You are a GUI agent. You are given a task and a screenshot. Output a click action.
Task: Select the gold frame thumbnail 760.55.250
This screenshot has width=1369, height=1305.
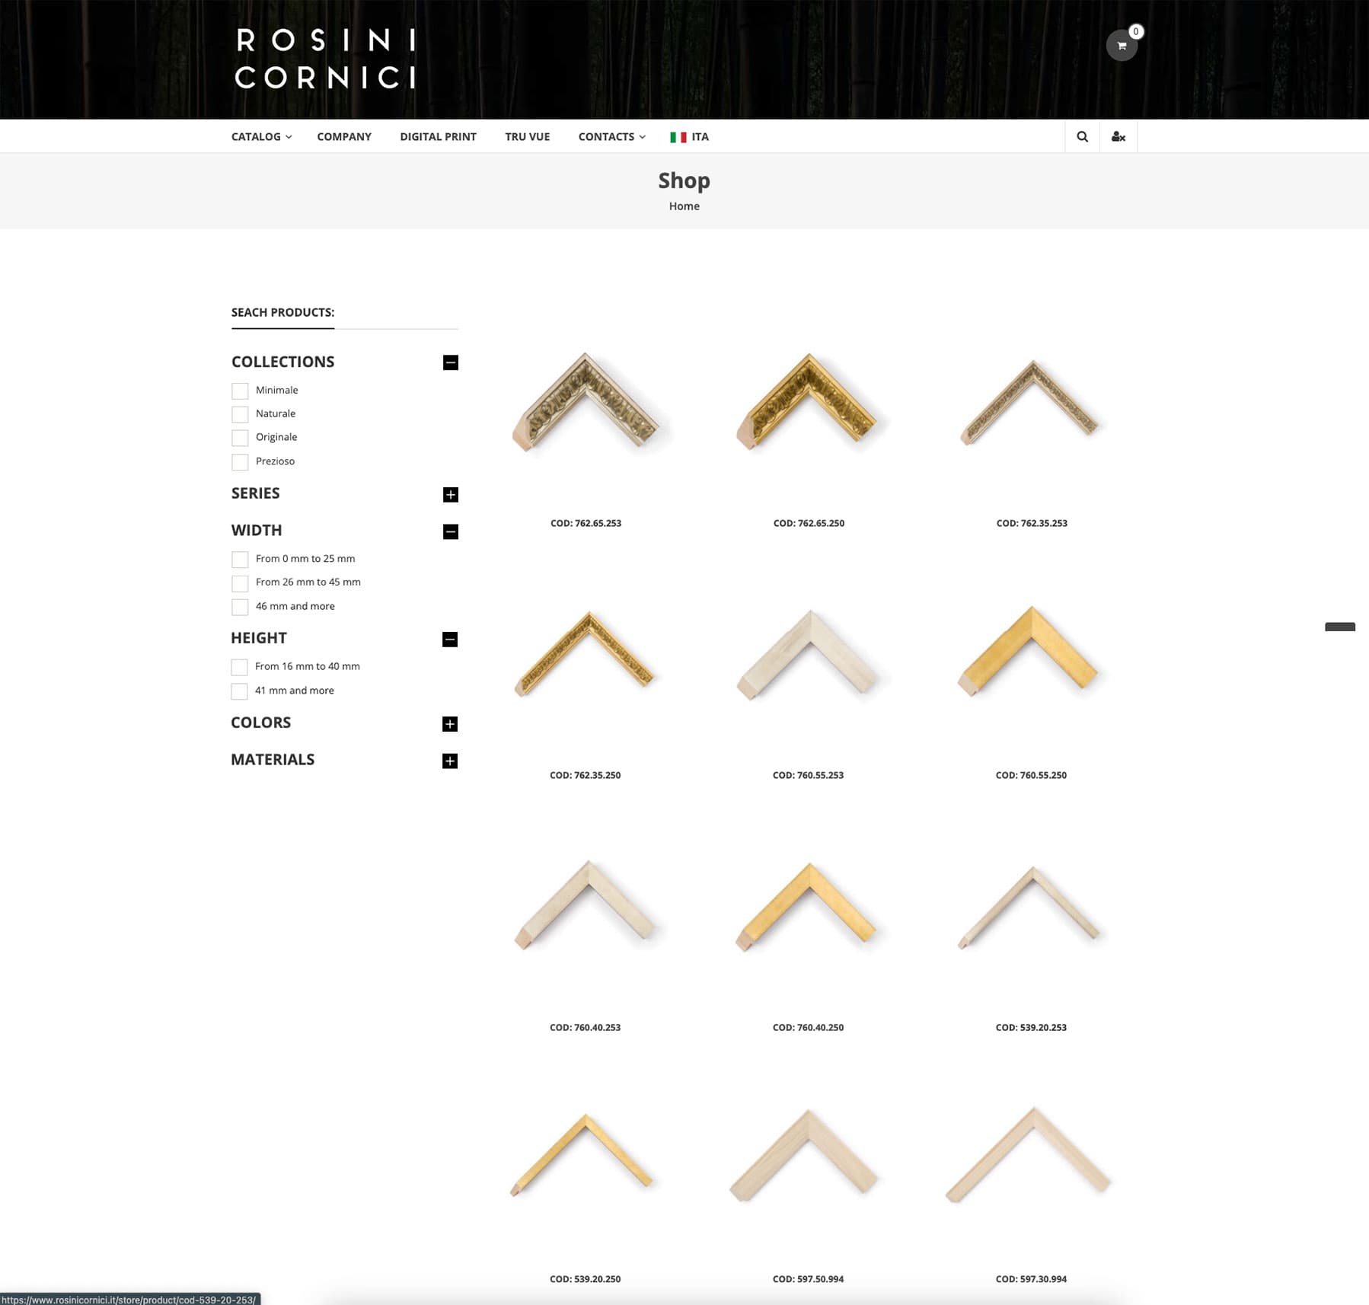coord(1031,652)
